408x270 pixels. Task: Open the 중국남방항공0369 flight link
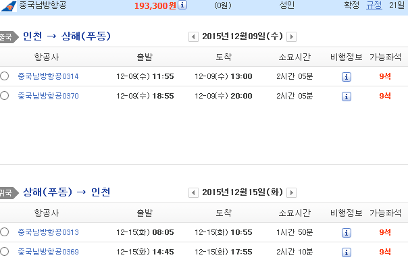[48, 252]
